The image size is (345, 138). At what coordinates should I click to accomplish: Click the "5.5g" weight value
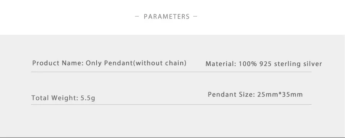coord(88,98)
